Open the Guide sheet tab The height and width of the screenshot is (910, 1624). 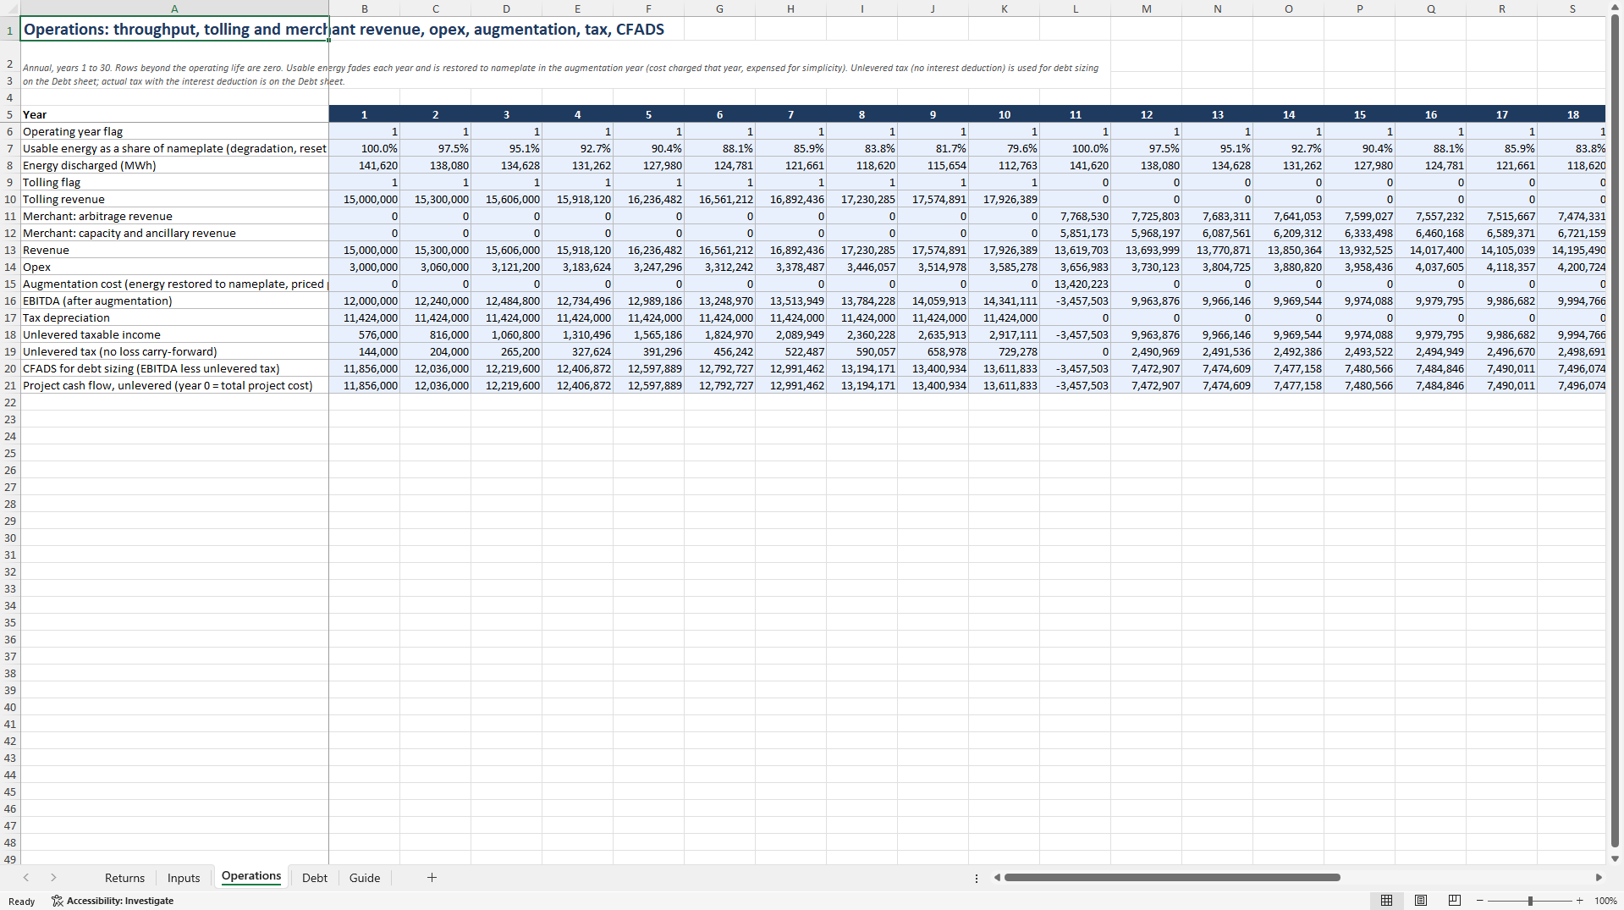click(365, 878)
